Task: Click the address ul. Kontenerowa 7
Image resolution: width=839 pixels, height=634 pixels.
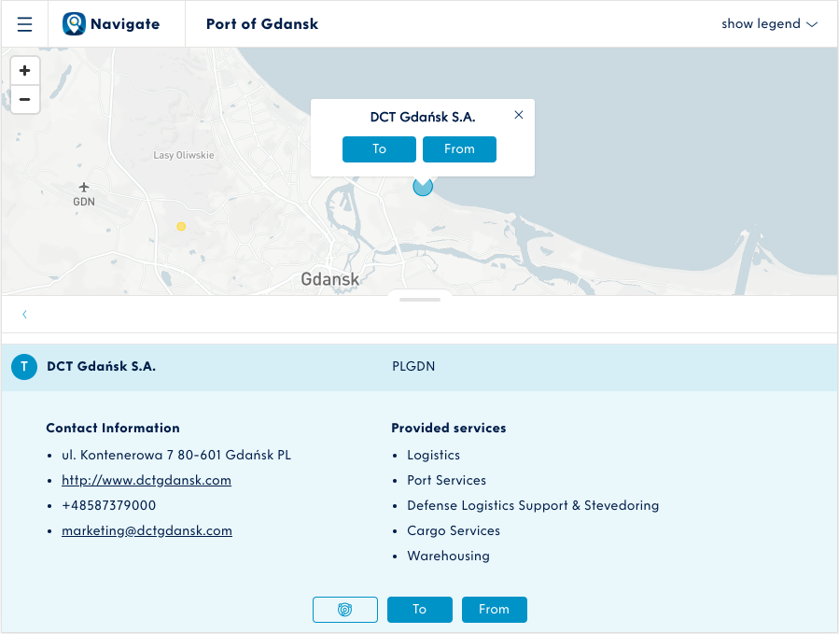Action: pos(176,455)
